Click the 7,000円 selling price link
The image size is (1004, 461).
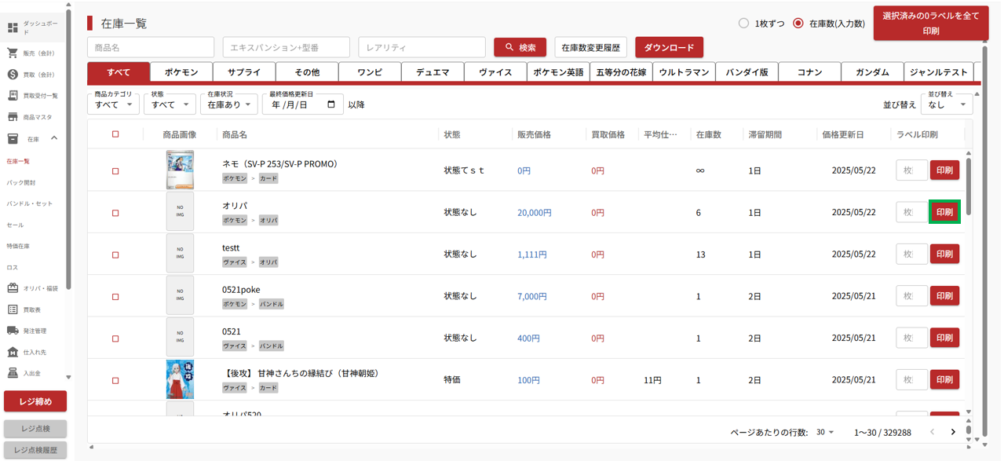click(532, 297)
